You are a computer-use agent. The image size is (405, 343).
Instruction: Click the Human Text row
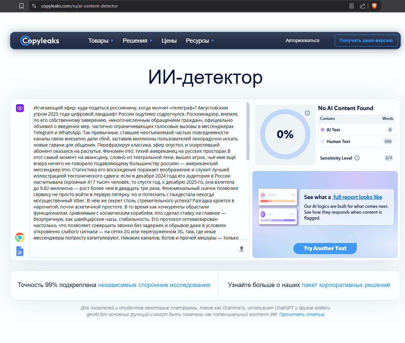click(356, 141)
